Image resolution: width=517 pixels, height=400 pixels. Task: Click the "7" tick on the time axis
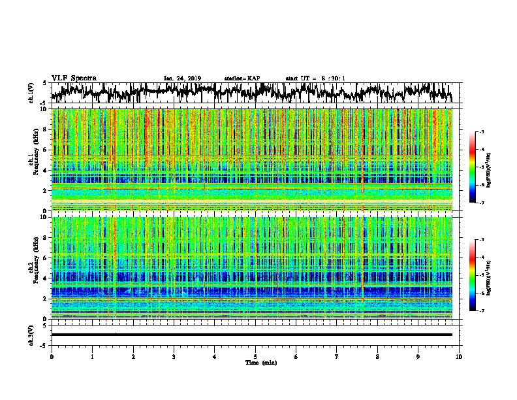click(337, 357)
